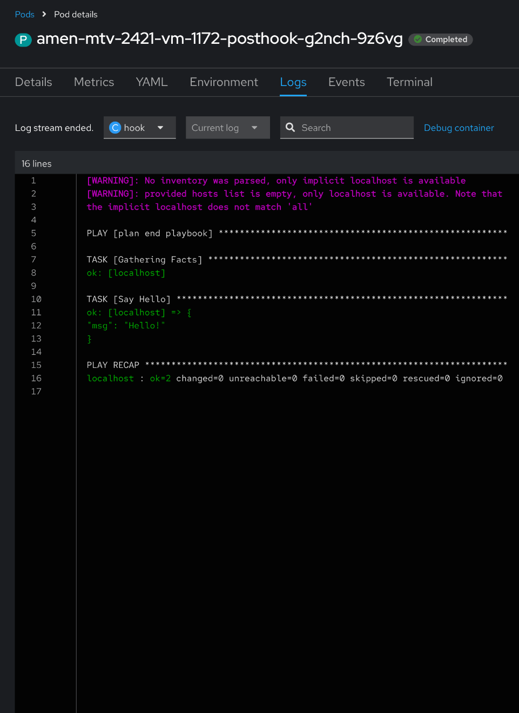519x713 pixels.
Task: Click the blue container 'C' badge icon
Action: click(115, 128)
